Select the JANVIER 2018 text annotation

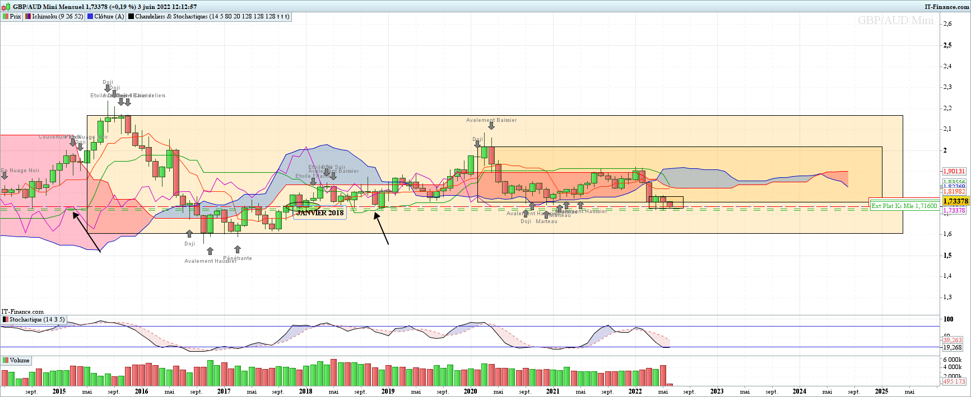coord(320,213)
